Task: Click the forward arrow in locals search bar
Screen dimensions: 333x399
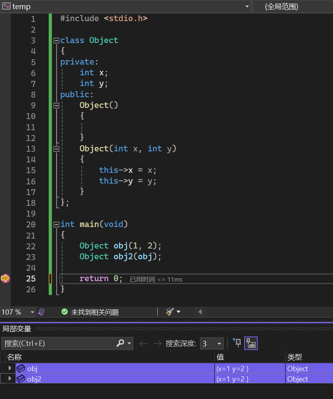Action: click(157, 343)
